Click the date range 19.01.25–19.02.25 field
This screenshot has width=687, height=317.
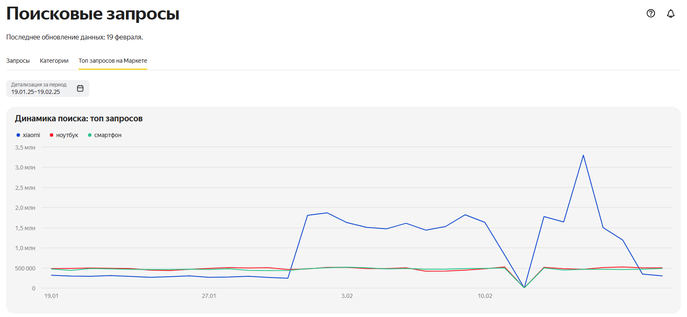coord(35,92)
